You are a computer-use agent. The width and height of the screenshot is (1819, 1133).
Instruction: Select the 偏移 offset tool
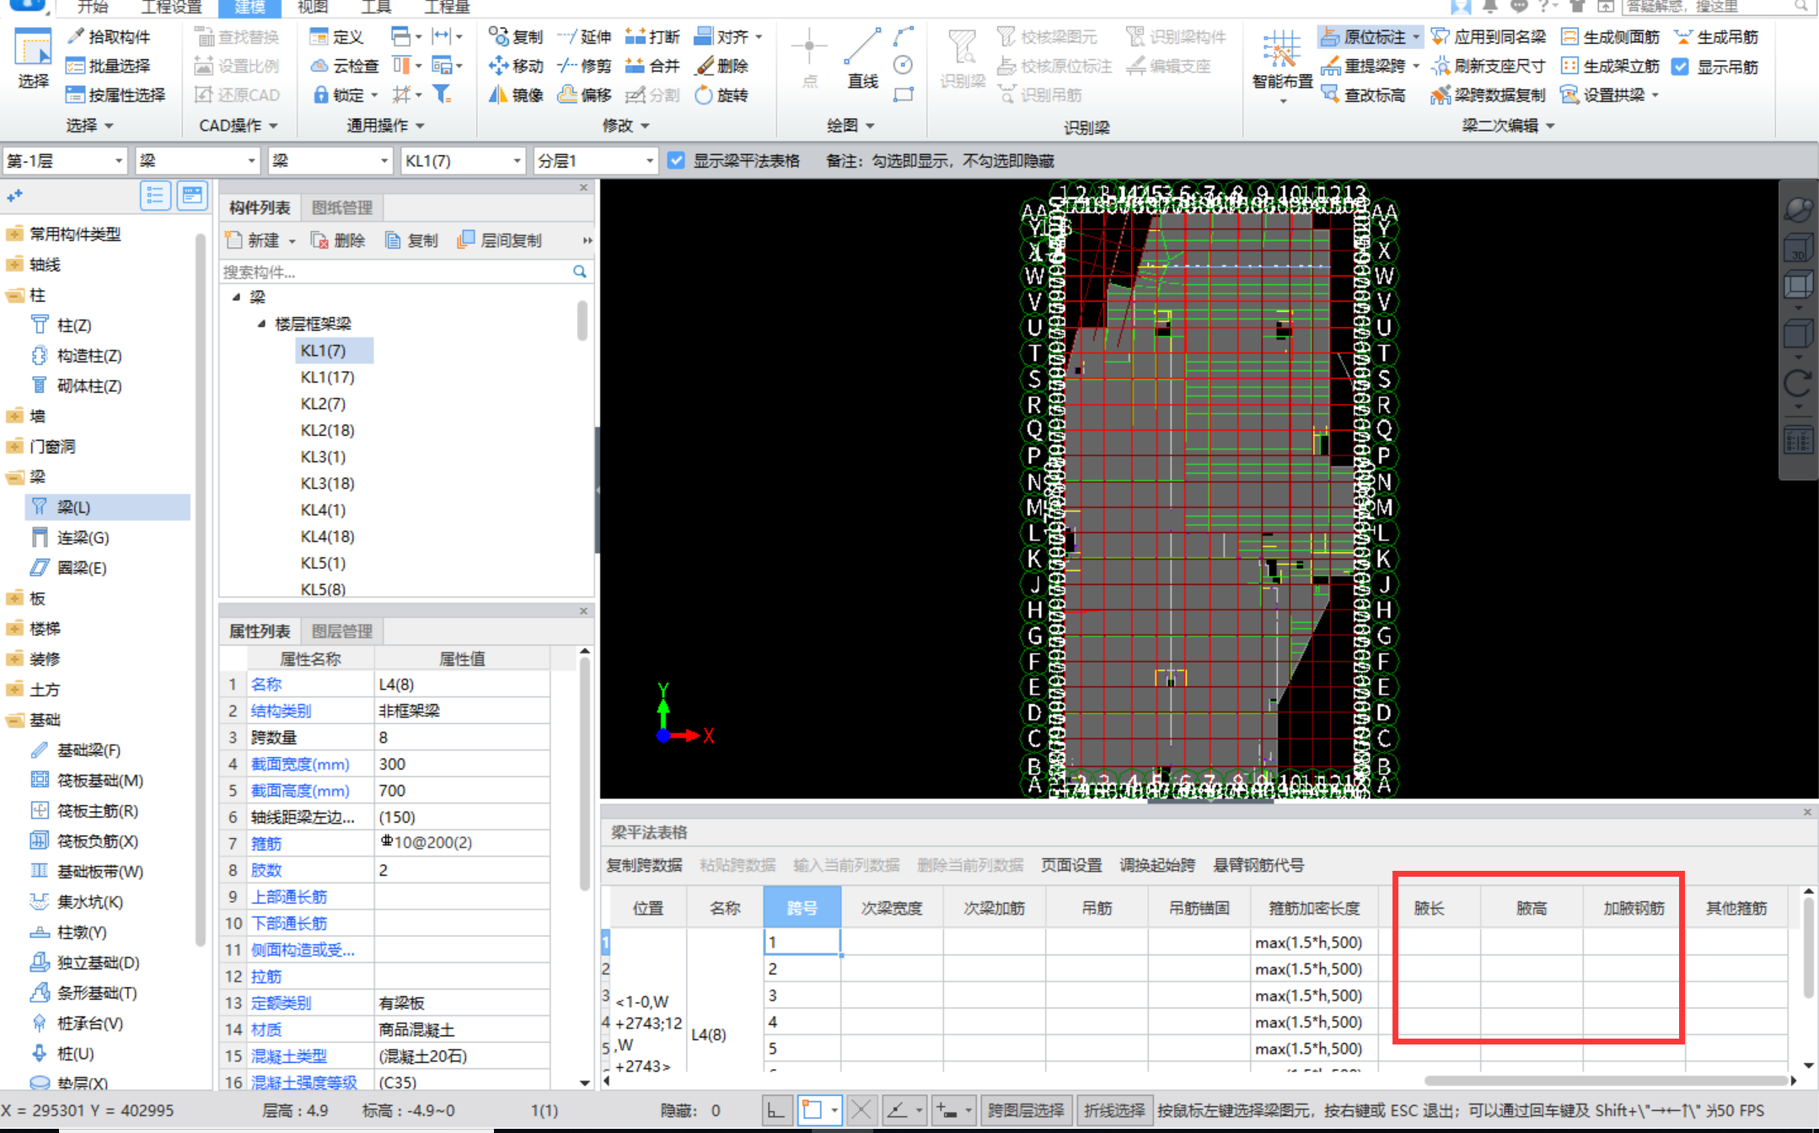(584, 94)
